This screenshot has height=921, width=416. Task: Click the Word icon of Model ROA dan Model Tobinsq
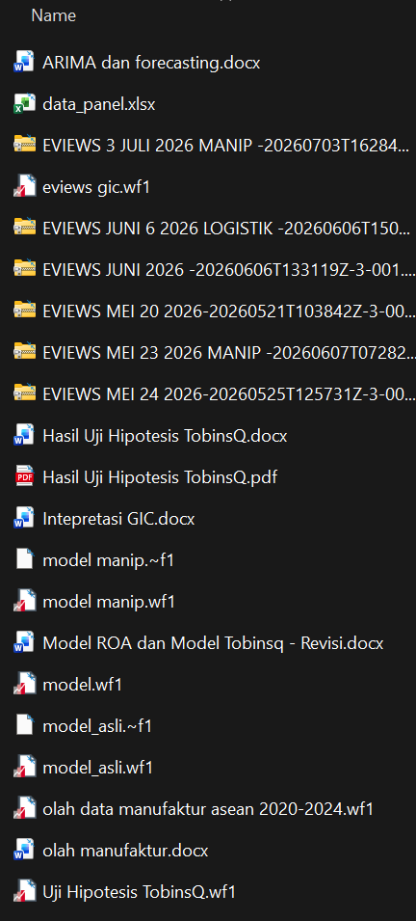click(x=24, y=643)
